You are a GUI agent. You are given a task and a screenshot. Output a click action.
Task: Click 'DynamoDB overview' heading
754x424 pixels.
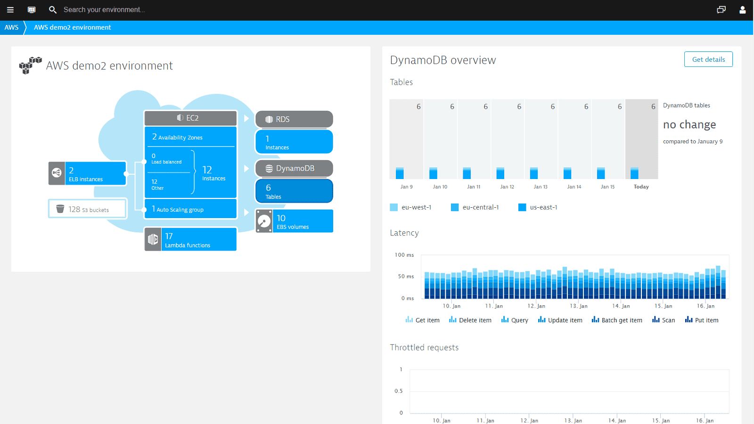pos(443,60)
